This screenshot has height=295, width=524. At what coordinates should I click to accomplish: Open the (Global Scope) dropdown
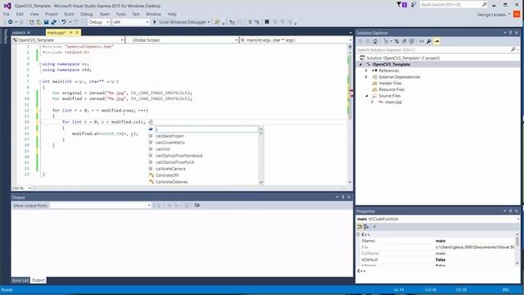tap(183, 40)
